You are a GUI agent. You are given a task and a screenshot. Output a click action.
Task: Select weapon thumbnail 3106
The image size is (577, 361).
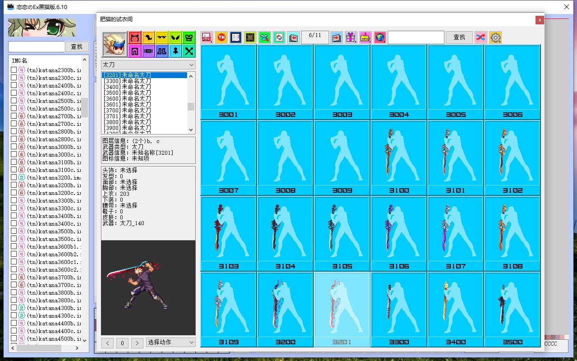399,234
